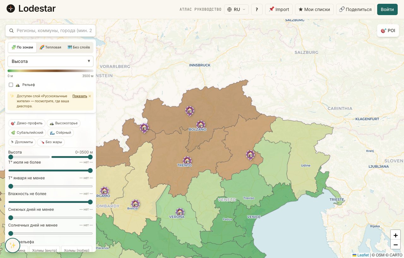
Task: Click the Показать link in the notice
Action: pyautogui.click(x=80, y=96)
